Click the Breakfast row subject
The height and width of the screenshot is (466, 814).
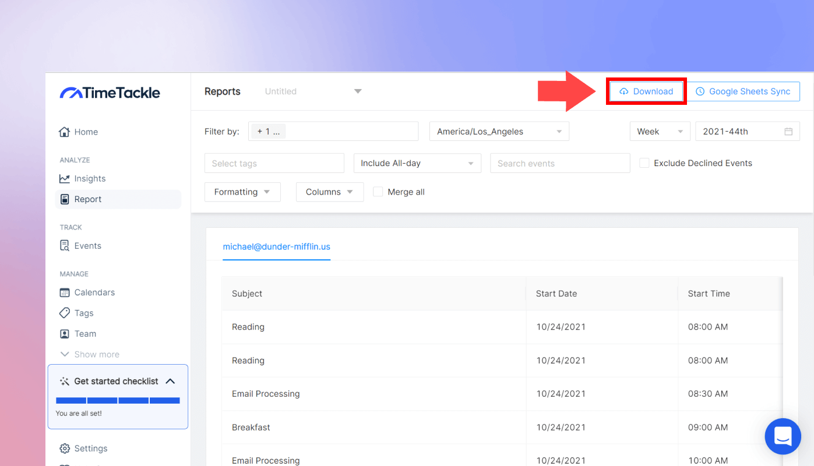coord(251,428)
